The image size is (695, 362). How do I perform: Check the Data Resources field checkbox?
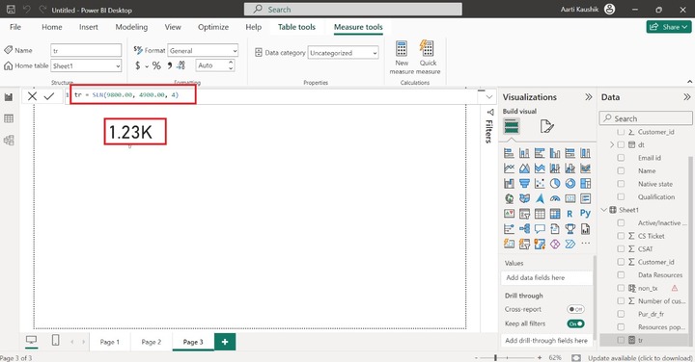pos(621,275)
